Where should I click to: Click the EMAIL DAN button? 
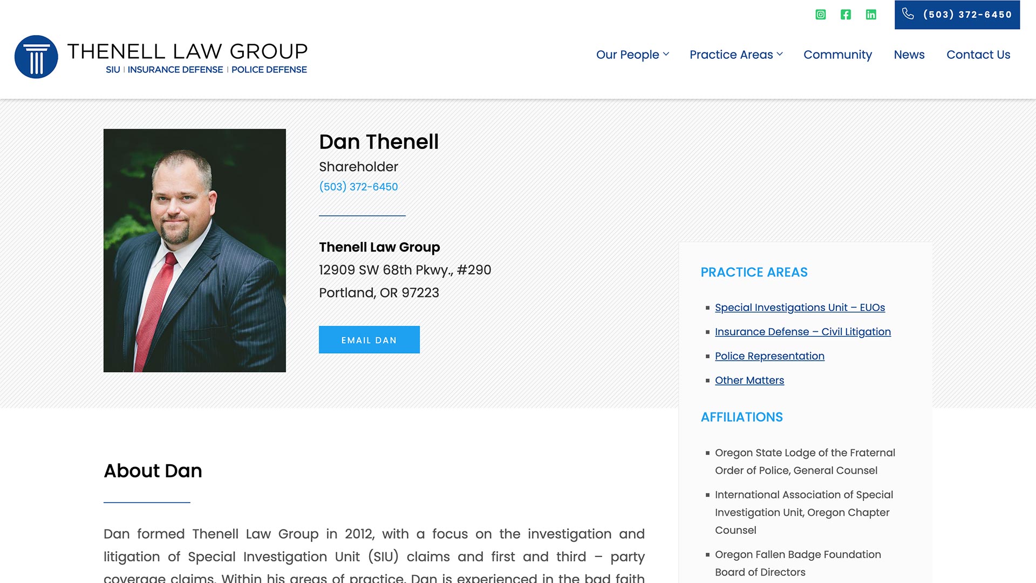(x=369, y=340)
